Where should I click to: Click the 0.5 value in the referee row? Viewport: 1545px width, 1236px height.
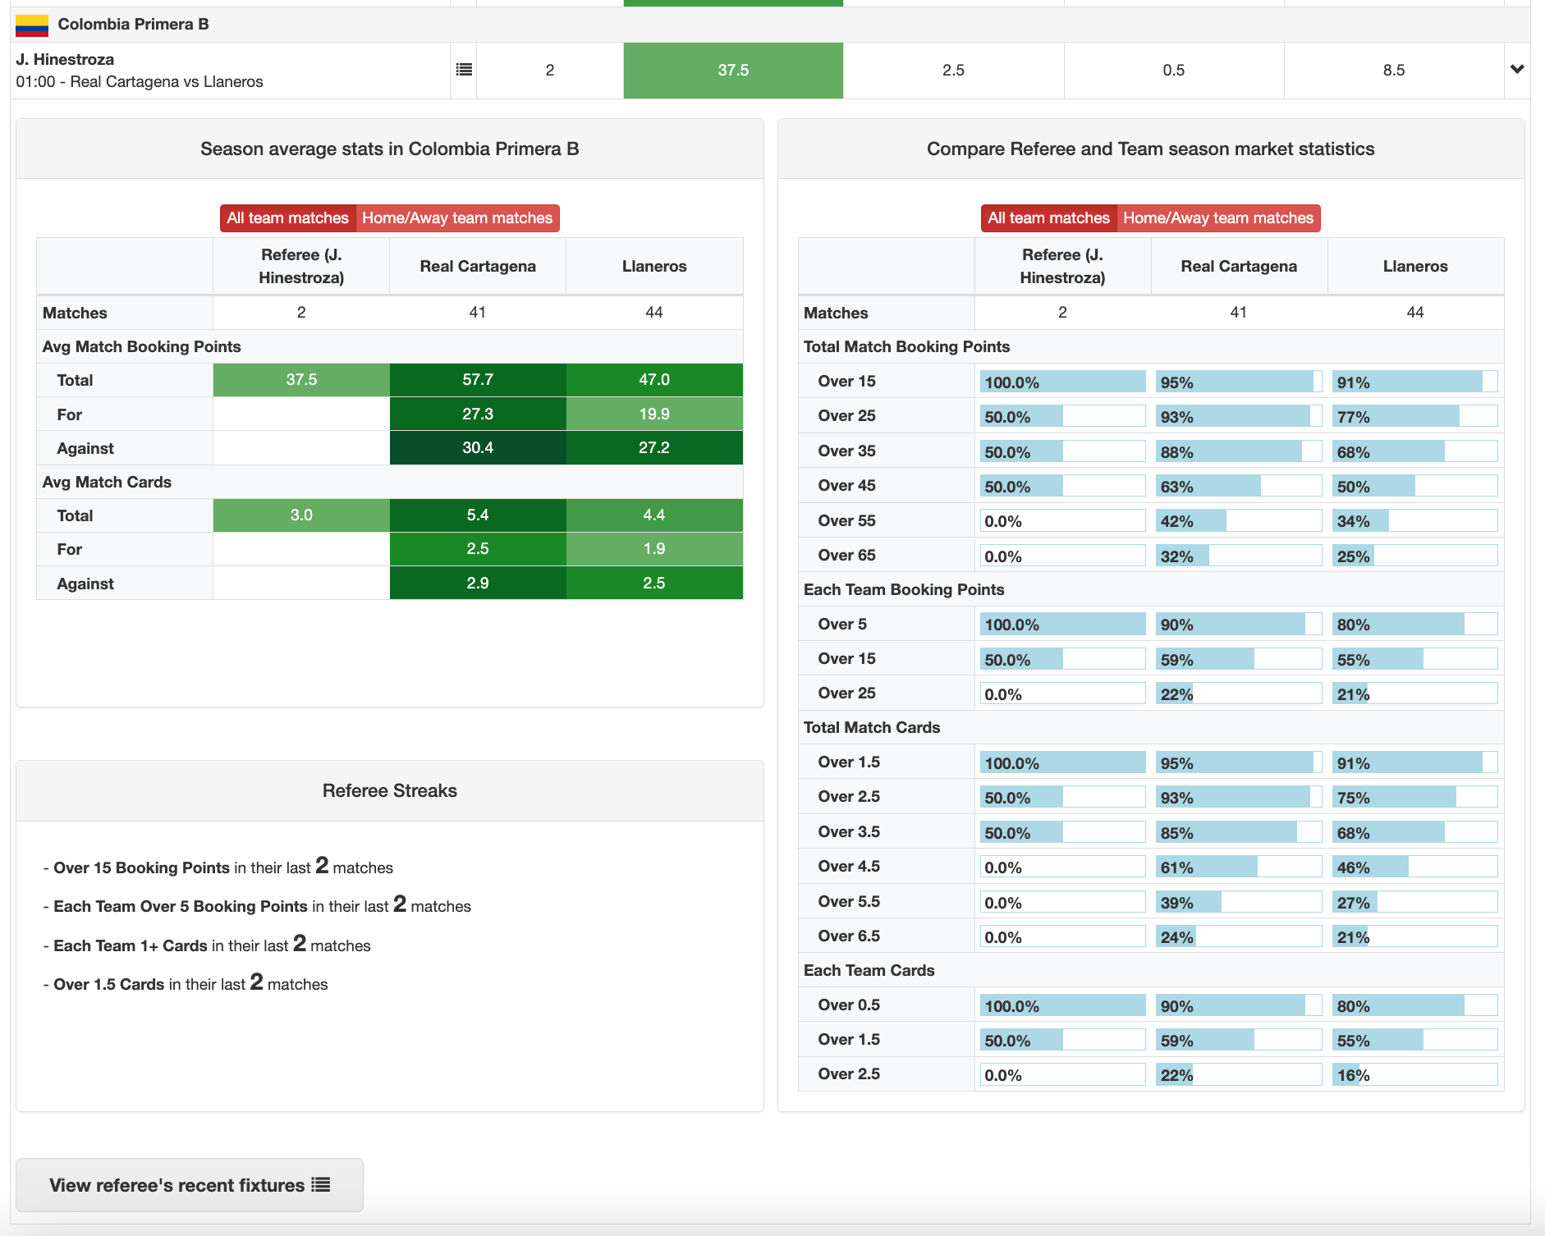tap(1174, 71)
